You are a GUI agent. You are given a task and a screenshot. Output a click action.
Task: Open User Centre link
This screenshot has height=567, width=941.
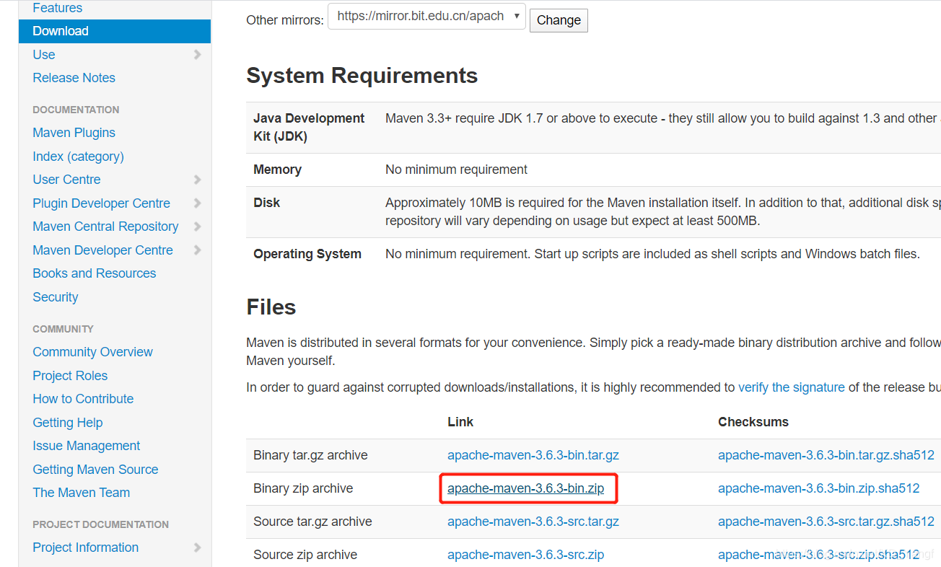(66, 180)
